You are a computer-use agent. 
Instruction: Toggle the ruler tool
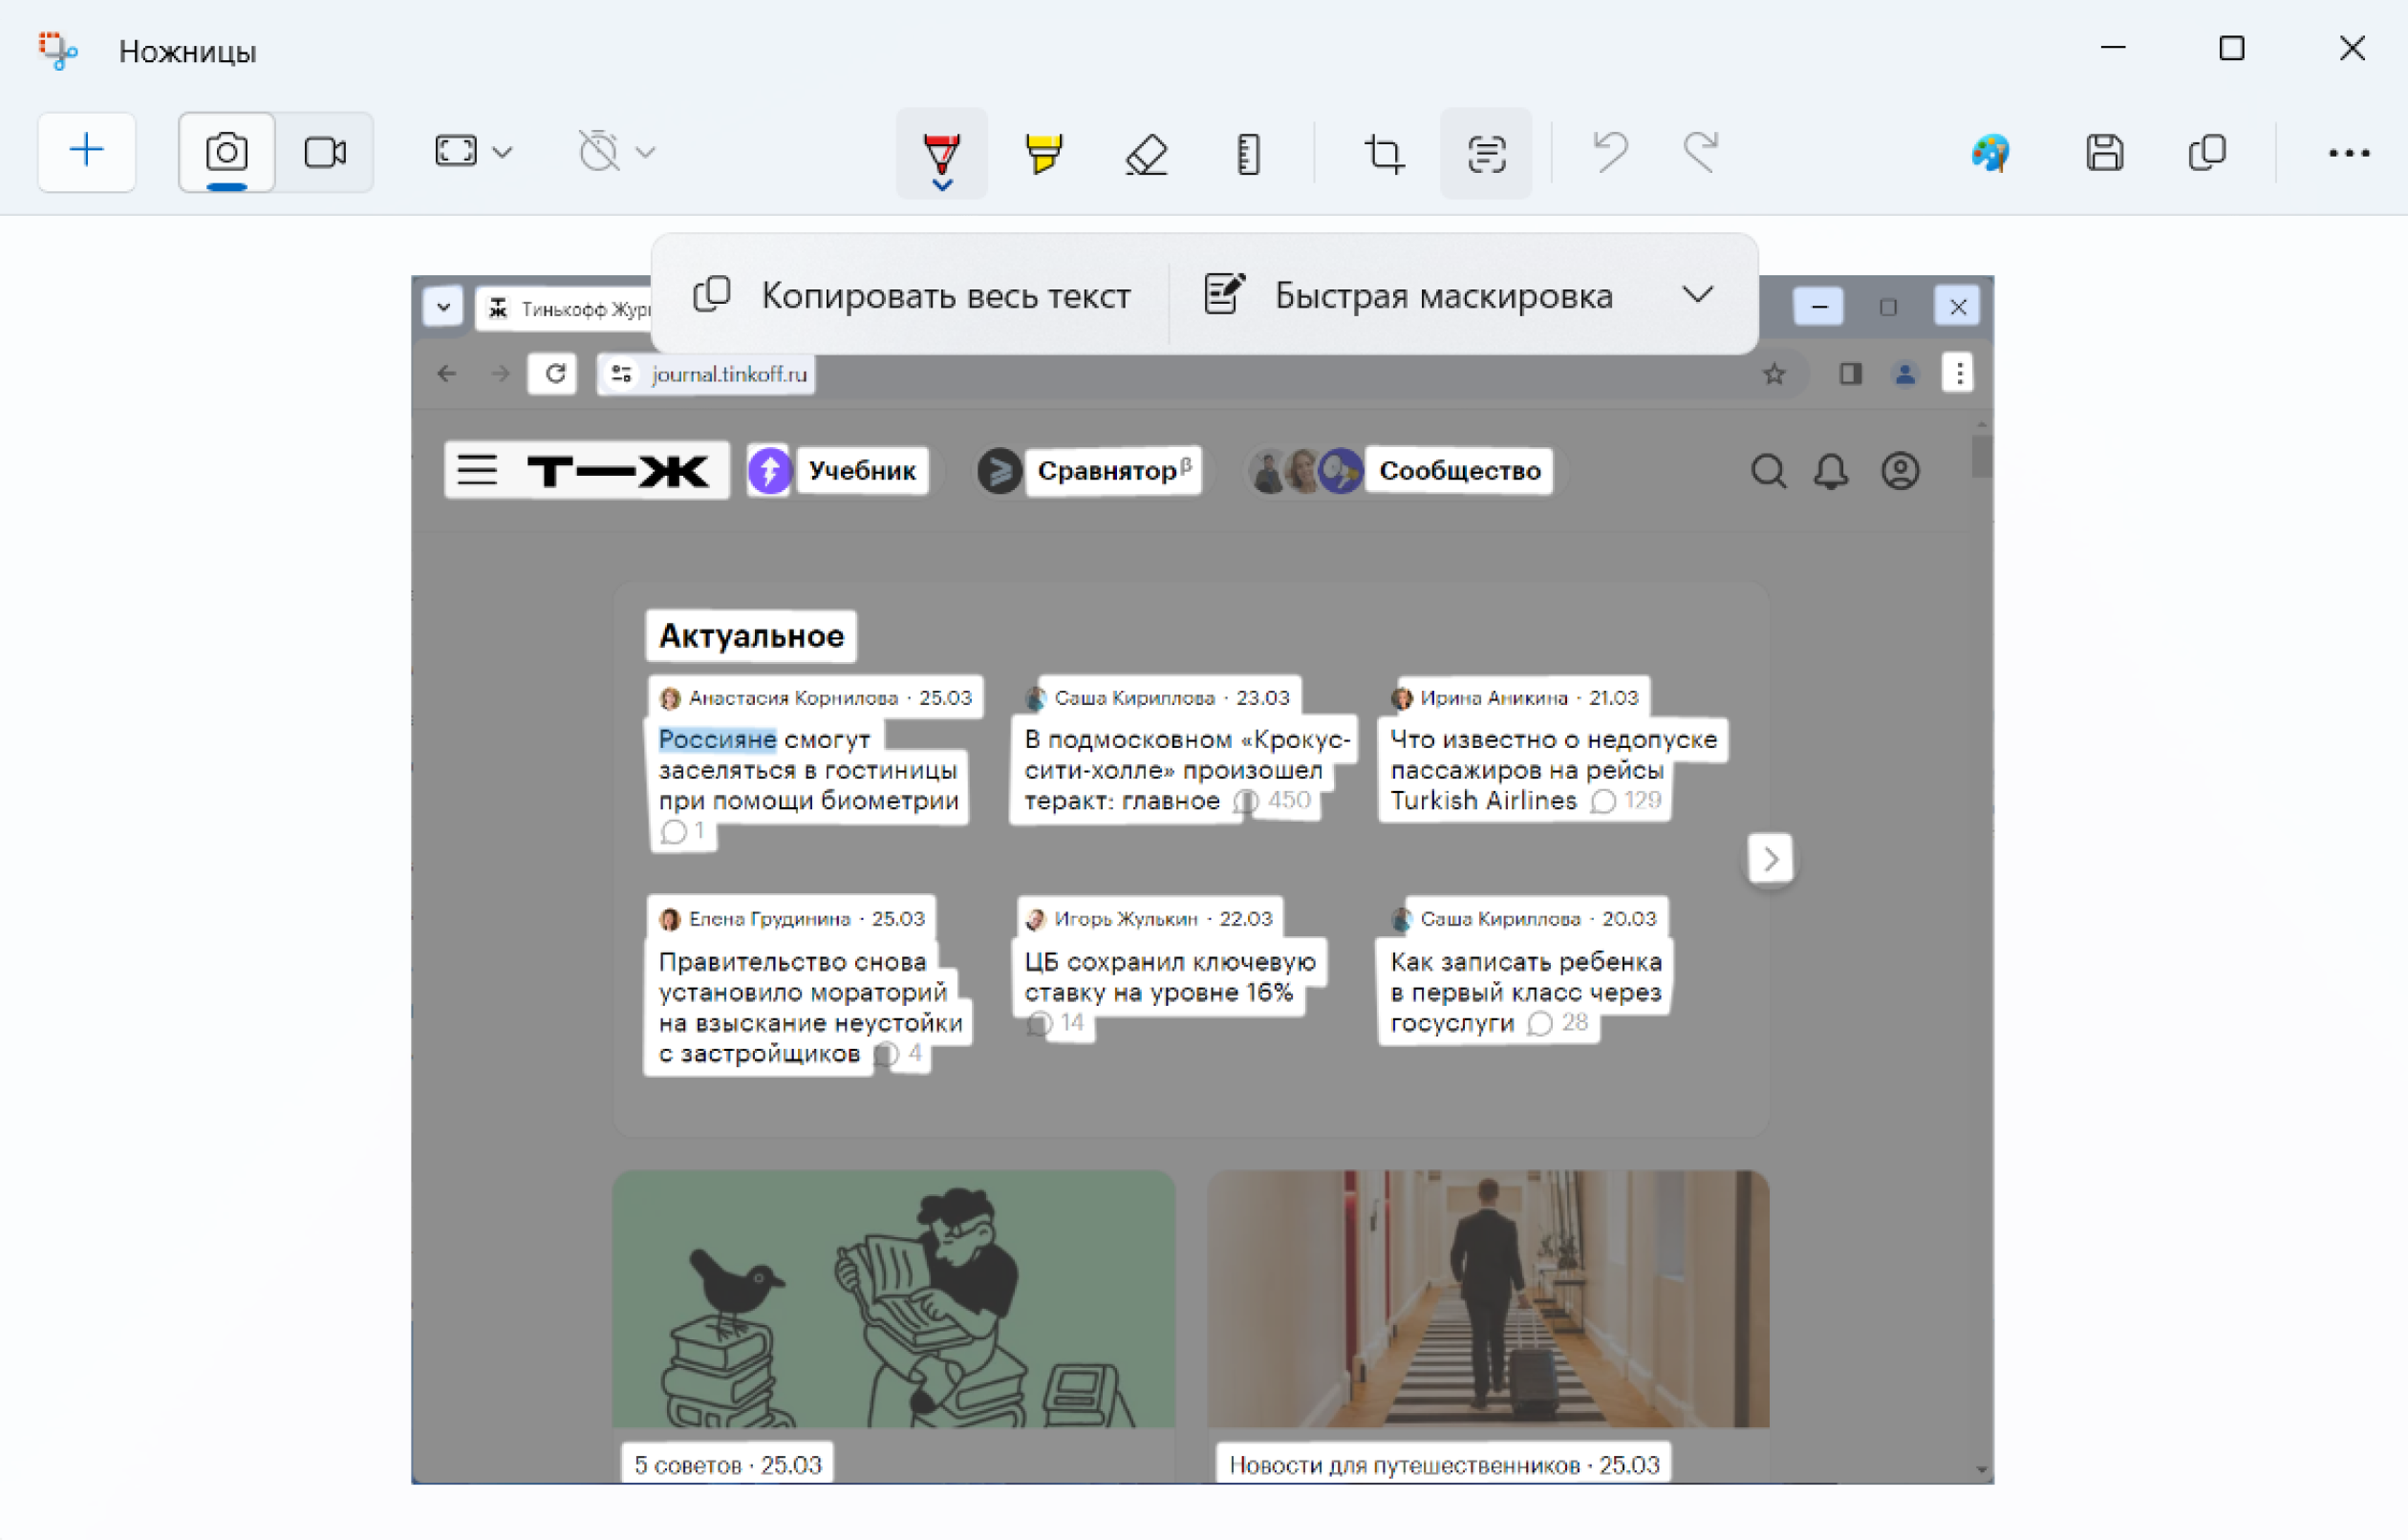point(1248,154)
